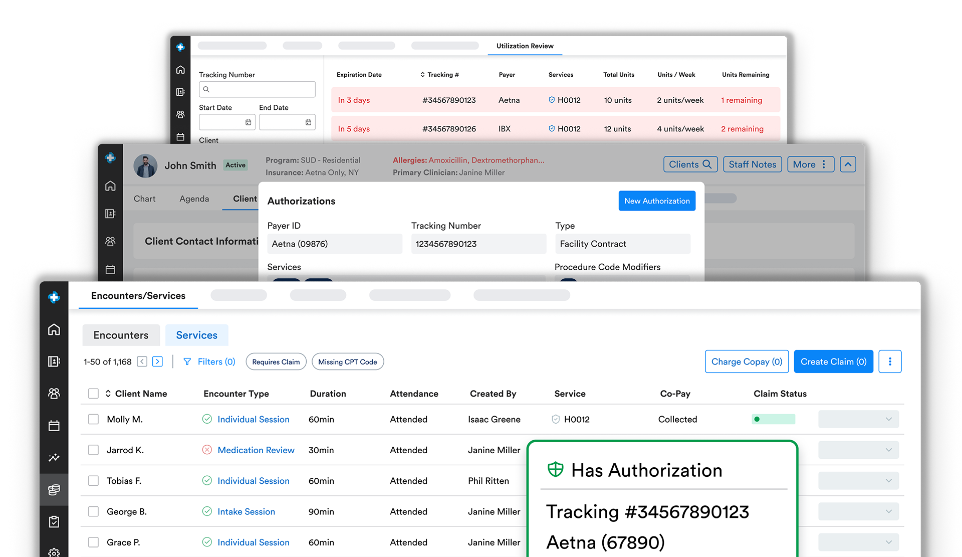Image resolution: width=962 pixels, height=557 pixels.
Task: Check the box for Molly M.
Action: pyautogui.click(x=93, y=419)
